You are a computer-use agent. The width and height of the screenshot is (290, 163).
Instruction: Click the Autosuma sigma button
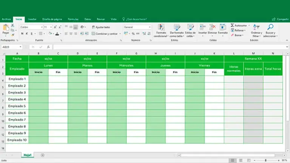tap(239, 25)
